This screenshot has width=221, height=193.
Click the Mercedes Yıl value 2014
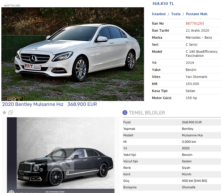(190, 63)
